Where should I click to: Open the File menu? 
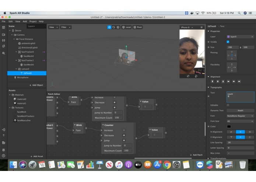click(x=3, y=21)
